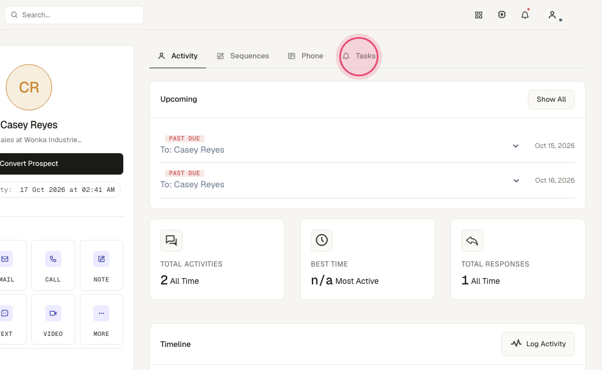Click the Log Activity button
This screenshot has height=370, width=602.
point(538,344)
